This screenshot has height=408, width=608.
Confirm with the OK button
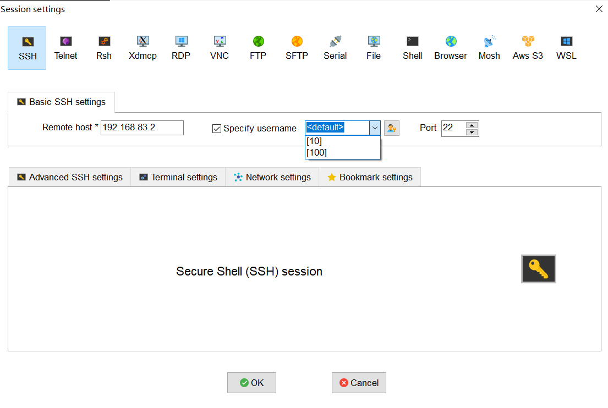click(x=251, y=383)
